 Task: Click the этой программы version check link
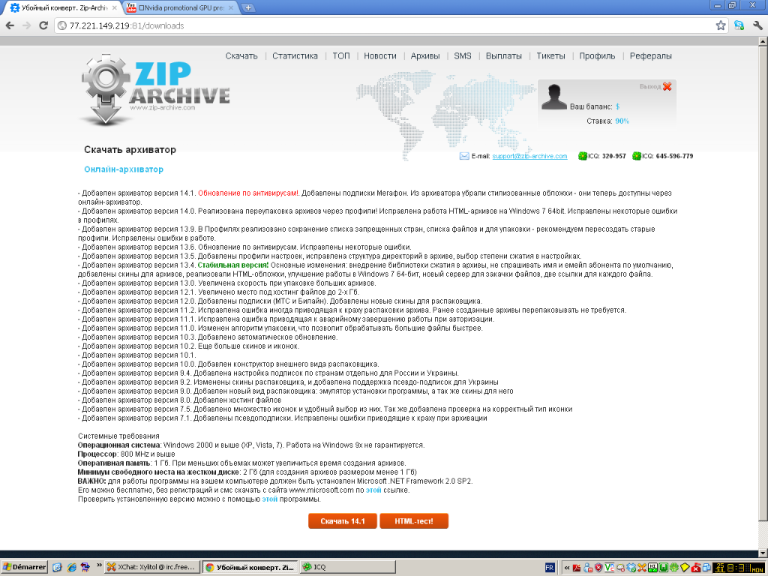click(x=269, y=499)
